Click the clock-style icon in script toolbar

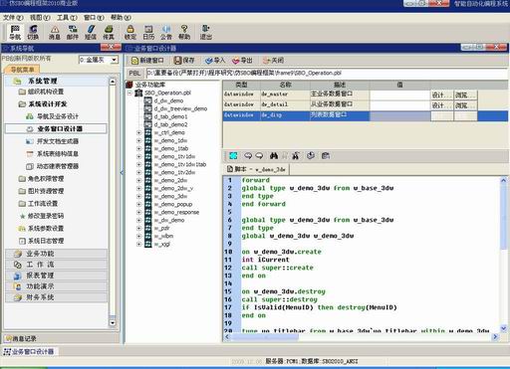(x=311, y=155)
